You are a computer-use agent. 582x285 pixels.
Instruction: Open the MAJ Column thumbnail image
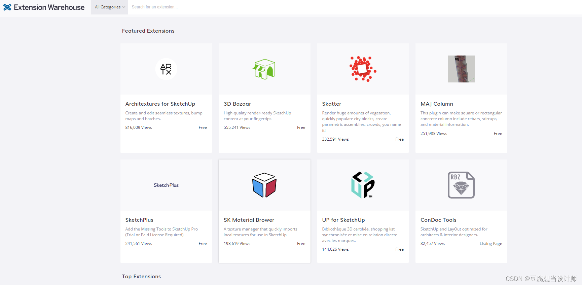click(x=461, y=69)
